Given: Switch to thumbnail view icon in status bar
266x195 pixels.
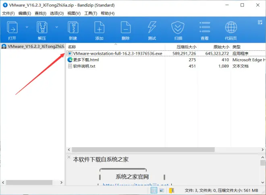Looking at the screenshot, I should (162, 191).
